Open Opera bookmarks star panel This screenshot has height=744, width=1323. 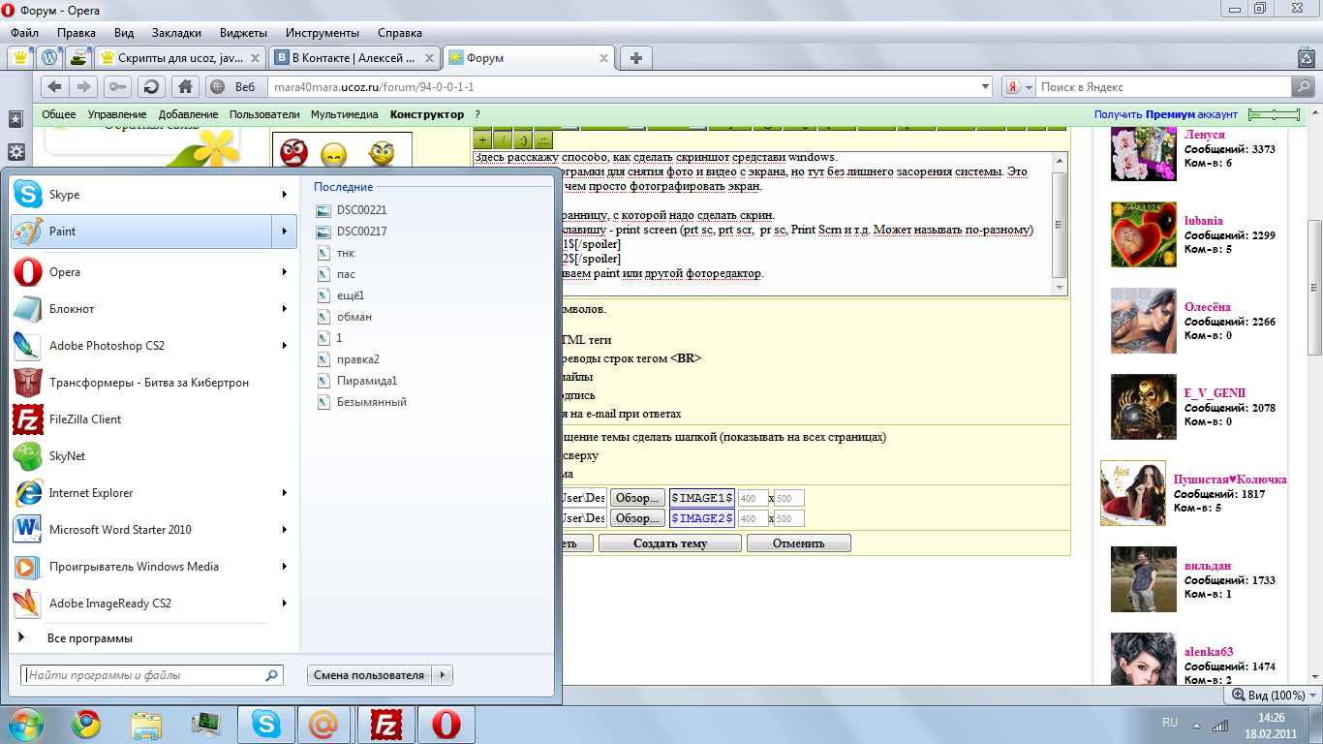pos(15,119)
